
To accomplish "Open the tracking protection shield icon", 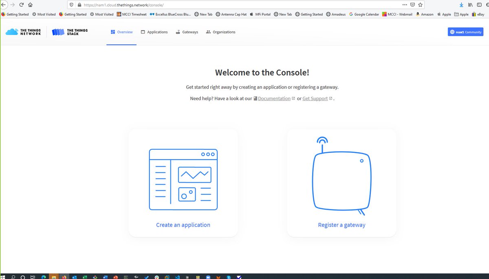I will click(72, 5).
